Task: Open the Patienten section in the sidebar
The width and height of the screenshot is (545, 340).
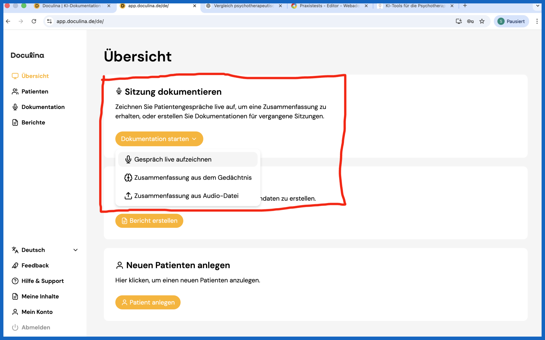Action: (x=30, y=91)
